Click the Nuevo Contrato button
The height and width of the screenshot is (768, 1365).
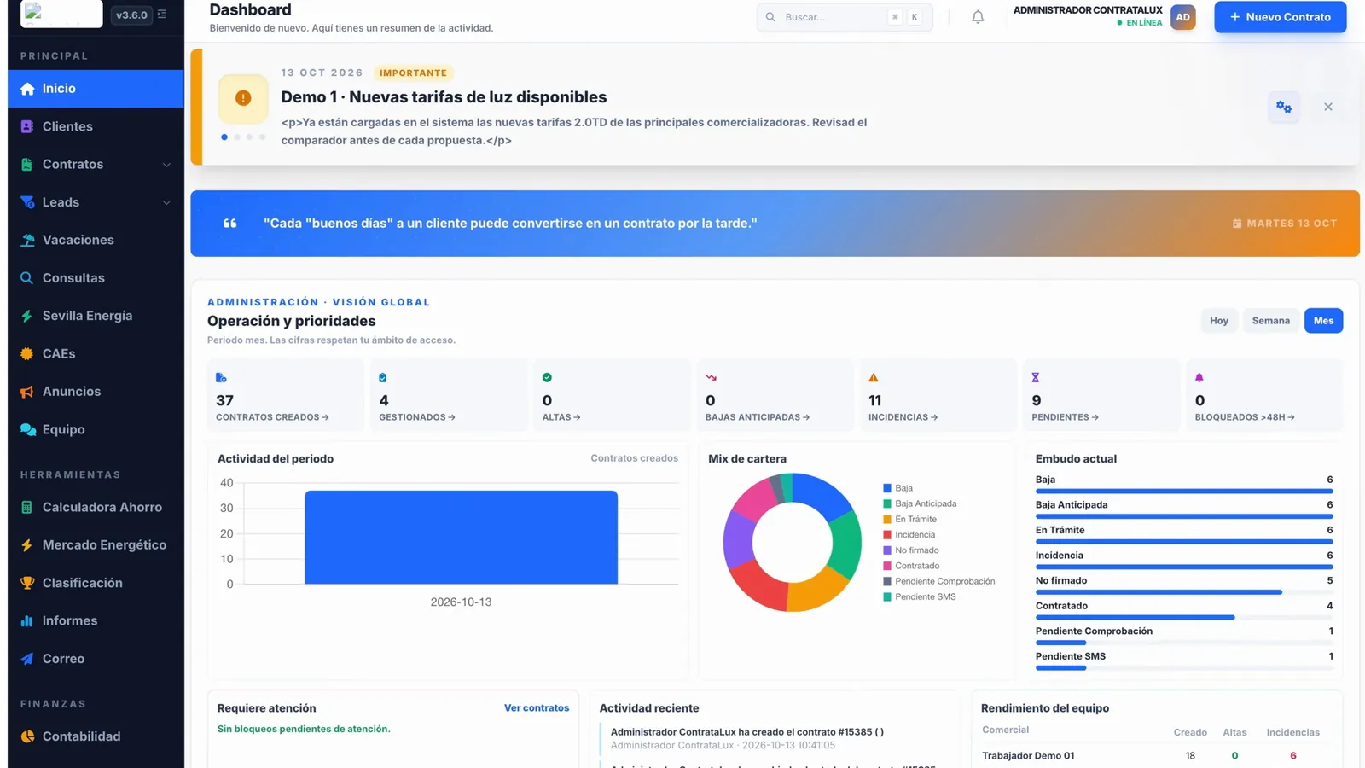1280,17
